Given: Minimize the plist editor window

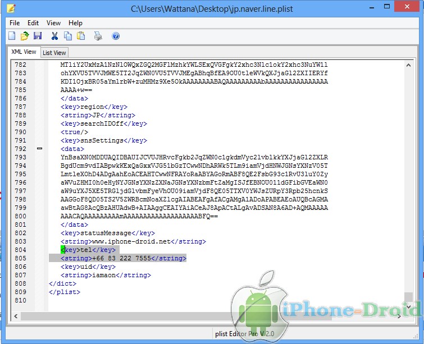Looking at the screenshot, I should [x=372, y=7].
